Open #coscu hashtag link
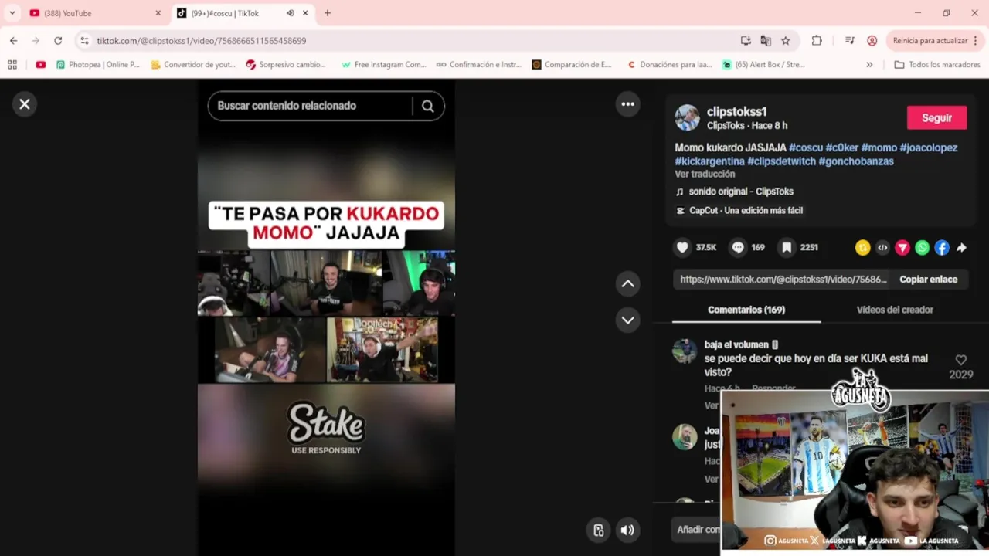Image resolution: width=989 pixels, height=556 pixels. pyautogui.click(x=805, y=147)
